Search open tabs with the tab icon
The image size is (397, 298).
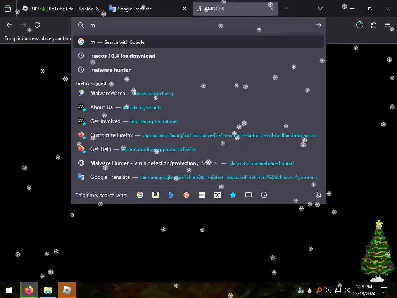click(249, 195)
